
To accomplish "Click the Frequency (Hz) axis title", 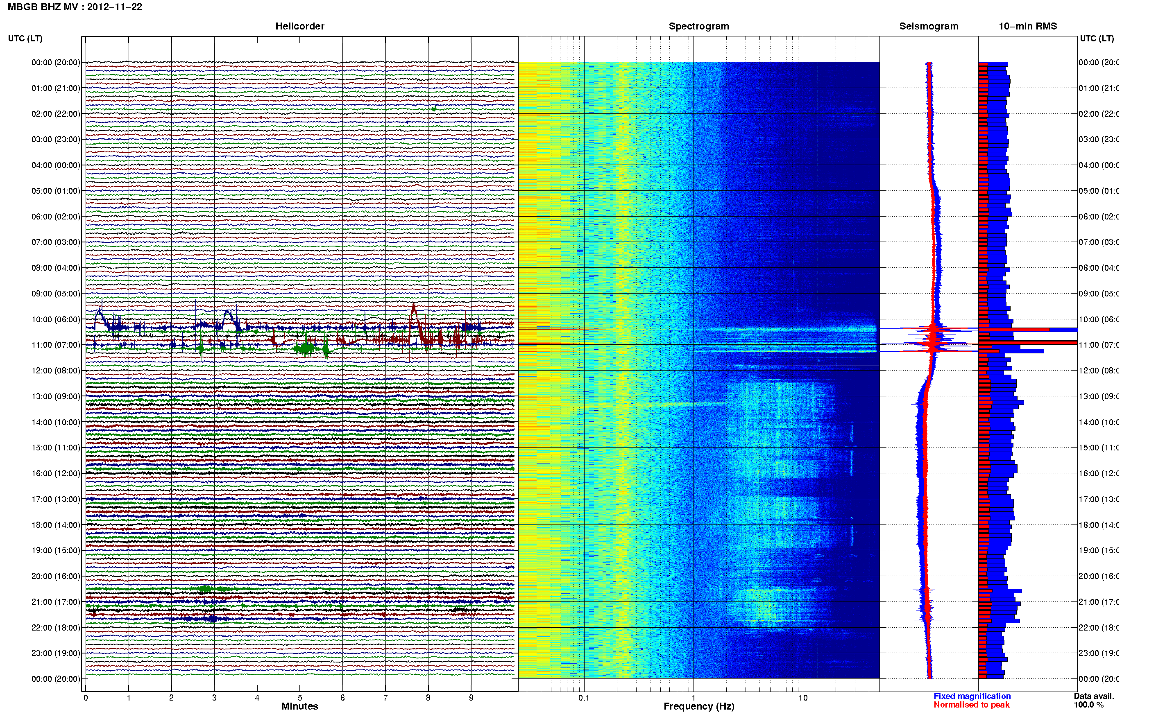I will (699, 706).
